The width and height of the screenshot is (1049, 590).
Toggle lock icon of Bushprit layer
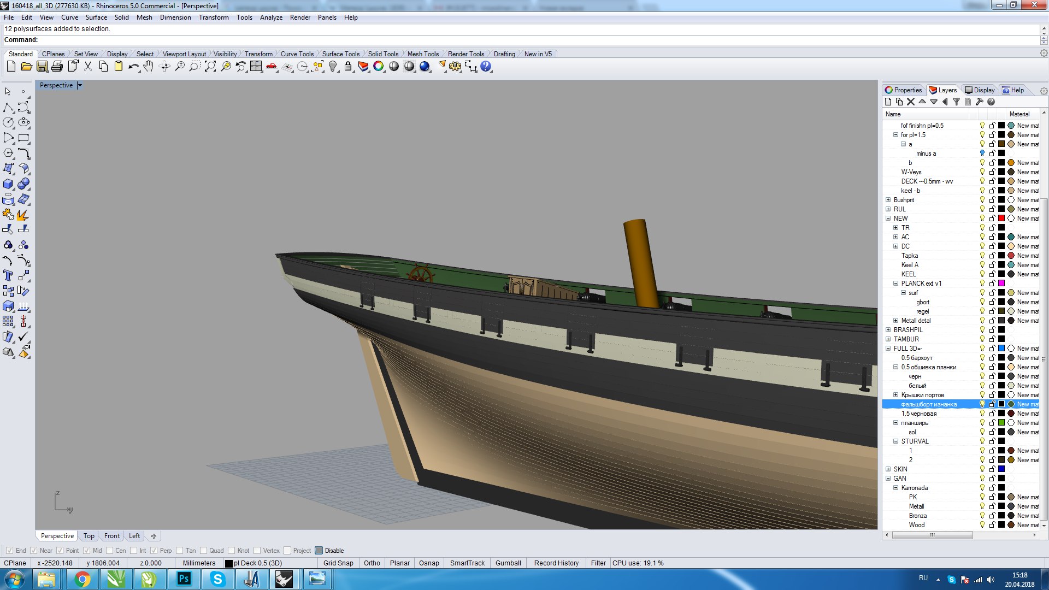coord(992,200)
